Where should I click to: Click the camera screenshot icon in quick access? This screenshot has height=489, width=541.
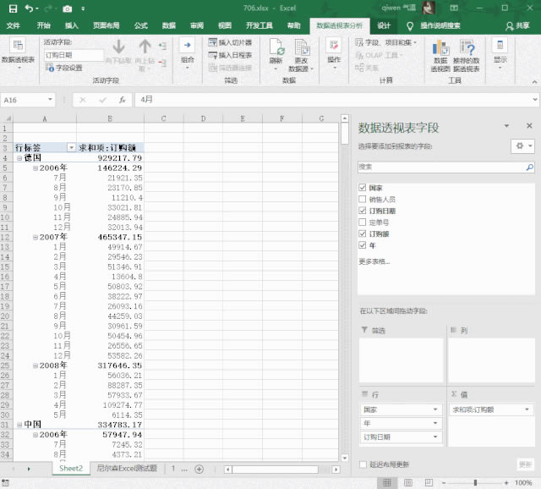[68, 9]
